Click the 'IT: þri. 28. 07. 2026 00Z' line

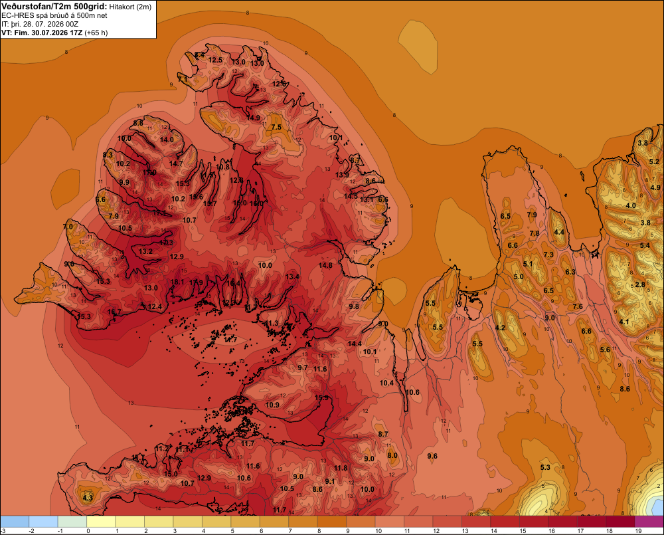[x=40, y=24]
